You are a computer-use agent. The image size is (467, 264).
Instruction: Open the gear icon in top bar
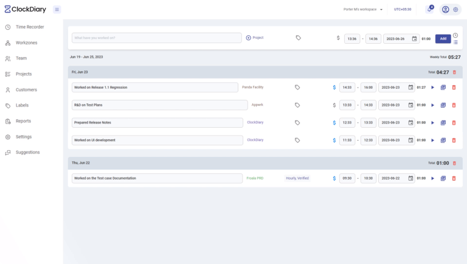tap(455, 10)
